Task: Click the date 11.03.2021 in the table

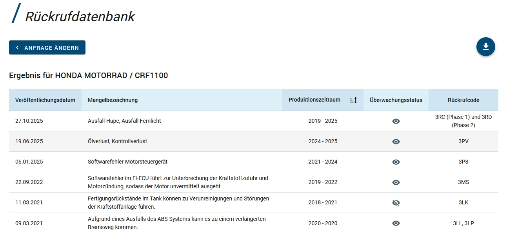Action: 29,203
